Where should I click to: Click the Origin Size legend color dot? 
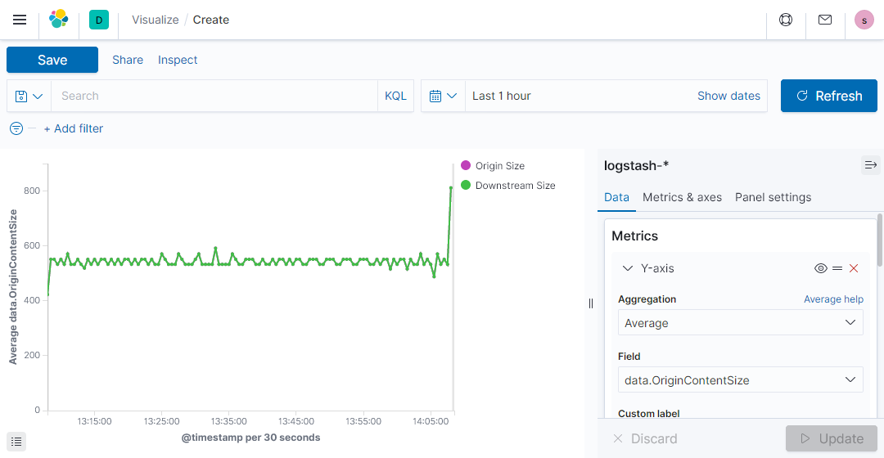pos(466,166)
